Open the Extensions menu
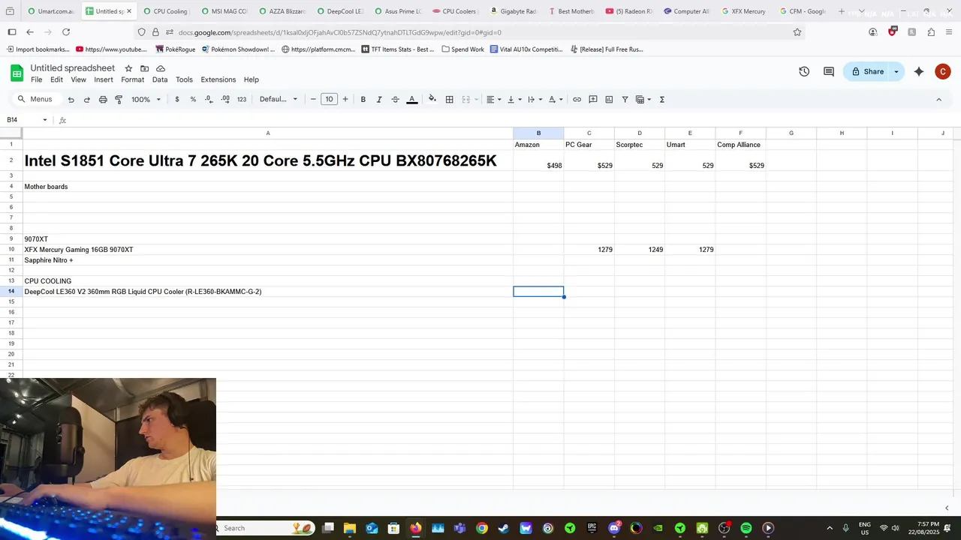Screen dimensions: 961x540 218,79
